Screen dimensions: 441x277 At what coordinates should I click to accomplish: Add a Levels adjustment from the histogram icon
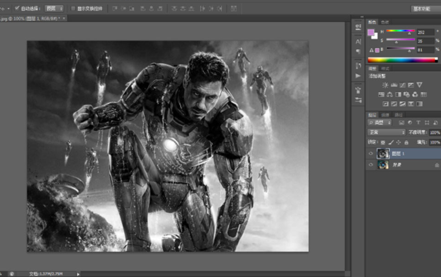pos(394,85)
